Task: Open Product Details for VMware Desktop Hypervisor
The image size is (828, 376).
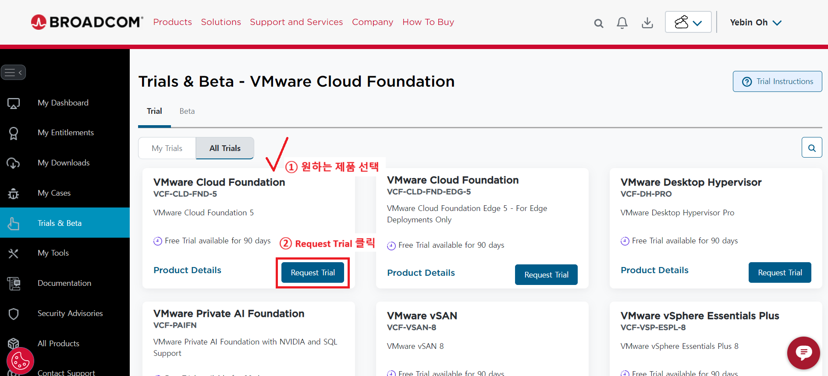Action: pos(654,270)
